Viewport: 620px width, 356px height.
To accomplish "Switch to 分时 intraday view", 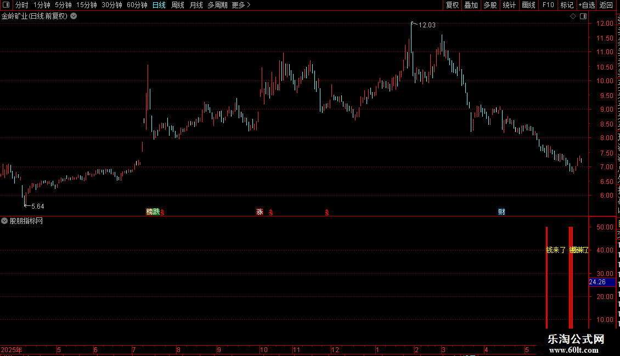I will [x=22, y=5].
